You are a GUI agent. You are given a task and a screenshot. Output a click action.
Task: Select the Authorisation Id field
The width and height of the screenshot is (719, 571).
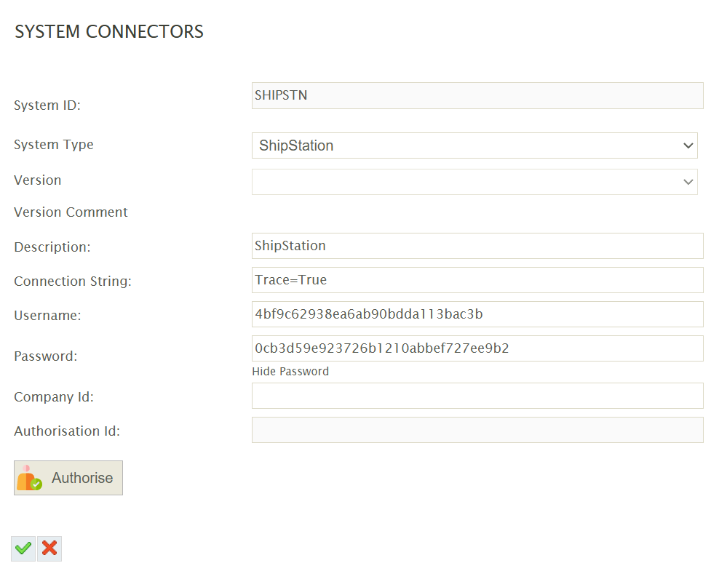pyautogui.click(x=477, y=430)
